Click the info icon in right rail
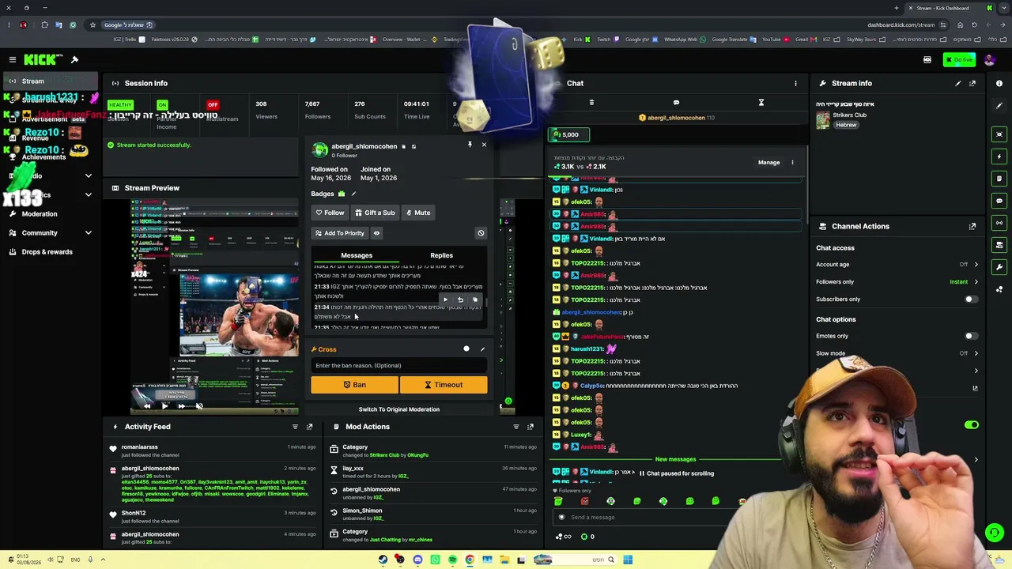Viewport: 1012px width, 569px height. [999, 83]
